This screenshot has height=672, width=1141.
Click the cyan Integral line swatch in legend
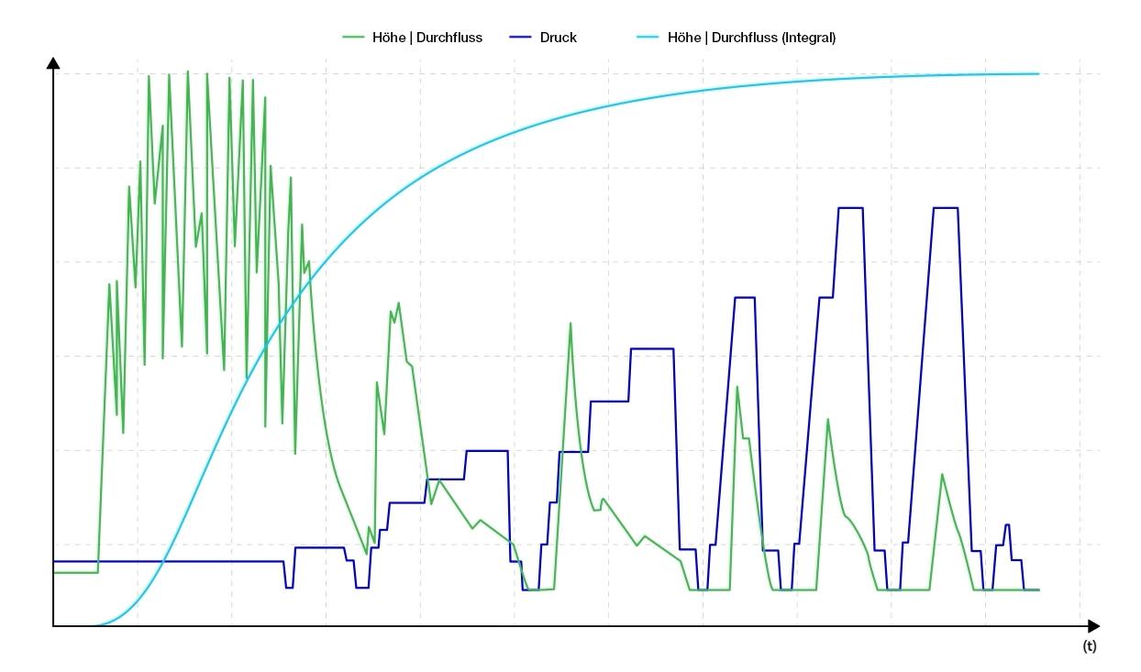(x=648, y=38)
